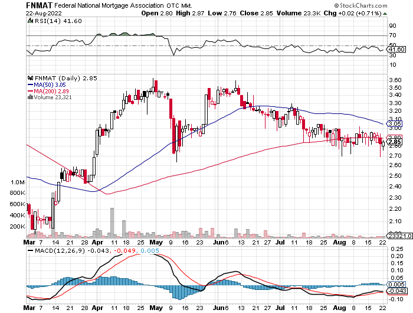Click the blue MA(50) legend line swatch
The image size is (413, 313).
coord(31,85)
